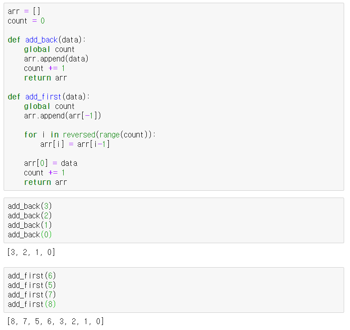Click the first 'global count' line

[49, 49]
